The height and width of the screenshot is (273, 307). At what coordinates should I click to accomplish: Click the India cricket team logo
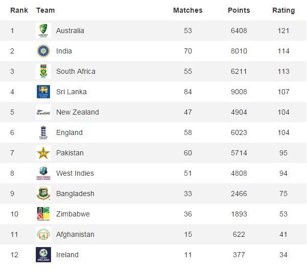point(43,51)
